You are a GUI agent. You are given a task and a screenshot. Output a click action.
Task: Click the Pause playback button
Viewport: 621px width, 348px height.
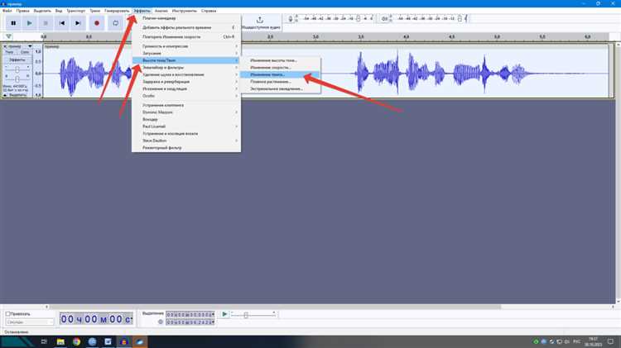point(13,23)
